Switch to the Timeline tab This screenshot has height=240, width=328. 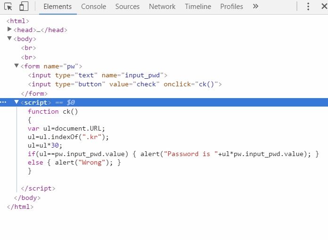click(198, 7)
